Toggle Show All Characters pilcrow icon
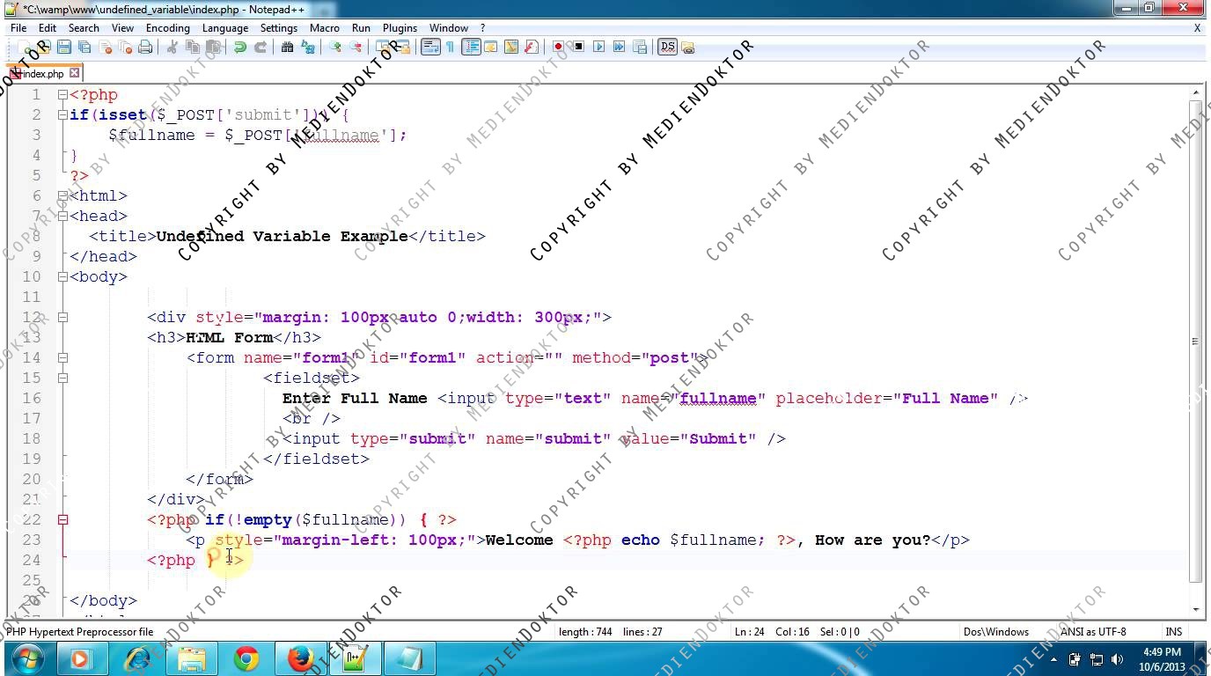Screen dimensions: 1211x676 [x=450, y=48]
